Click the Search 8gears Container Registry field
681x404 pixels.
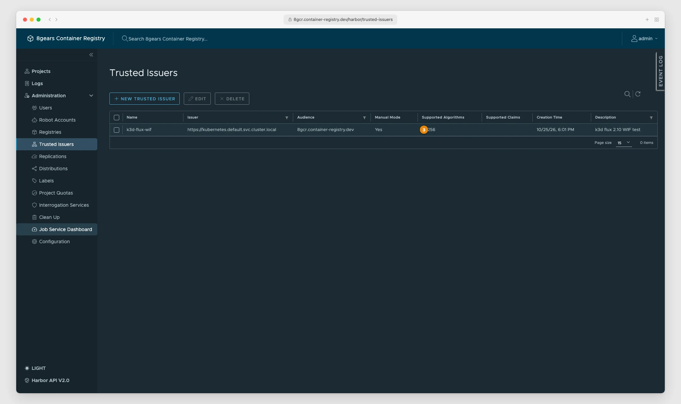tap(168, 39)
